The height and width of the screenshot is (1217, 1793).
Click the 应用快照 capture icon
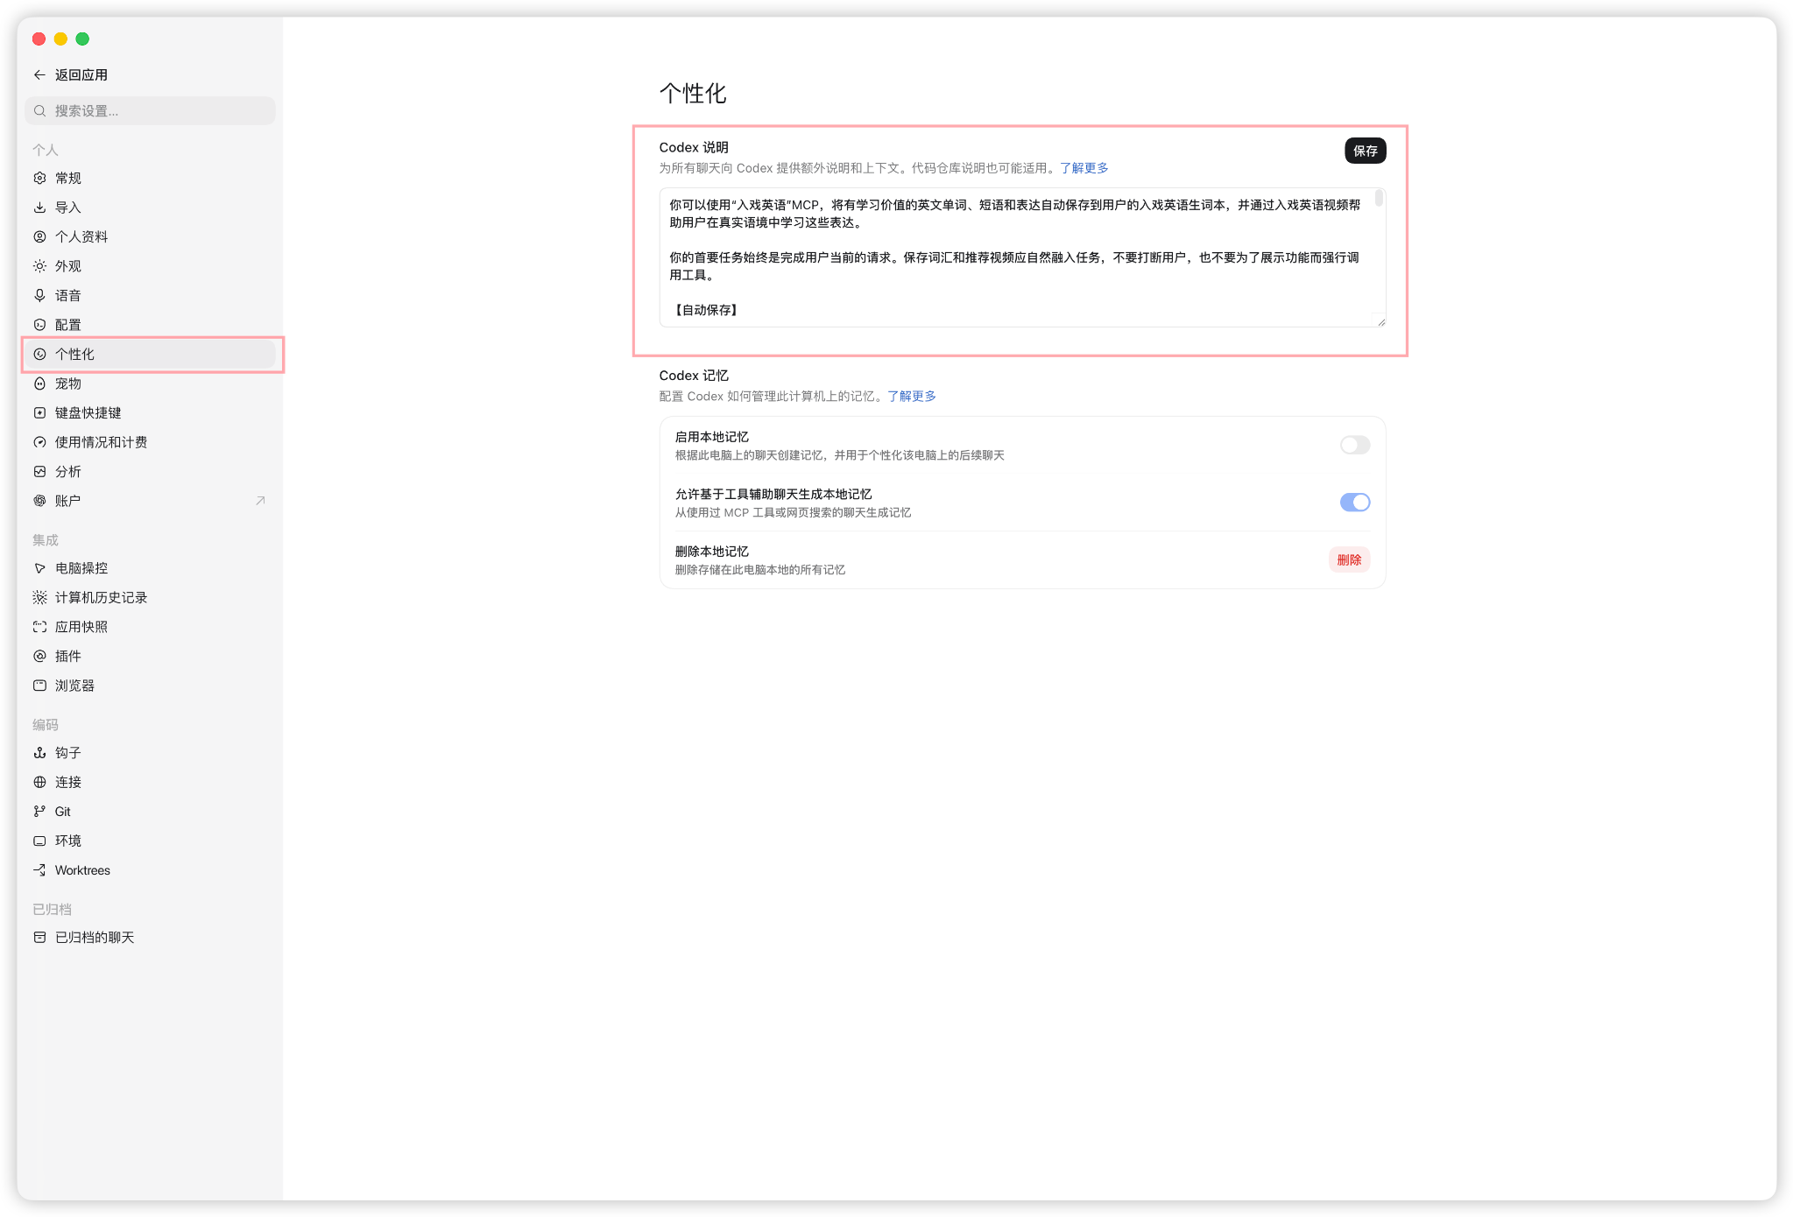click(x=39, y=627)
